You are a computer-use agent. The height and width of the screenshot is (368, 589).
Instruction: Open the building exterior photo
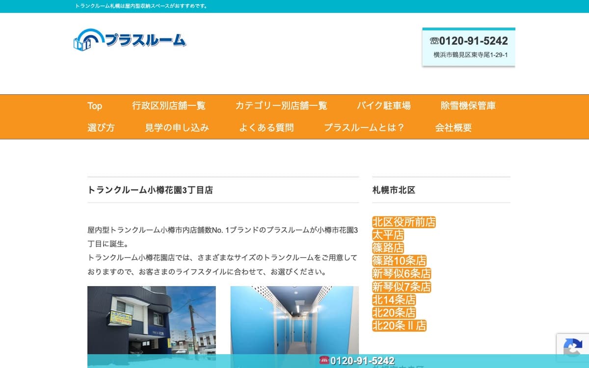152,327
